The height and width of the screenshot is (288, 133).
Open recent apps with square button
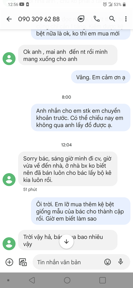point(102,280)
